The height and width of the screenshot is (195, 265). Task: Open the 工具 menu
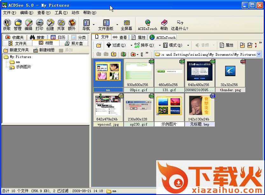[61, 13]
